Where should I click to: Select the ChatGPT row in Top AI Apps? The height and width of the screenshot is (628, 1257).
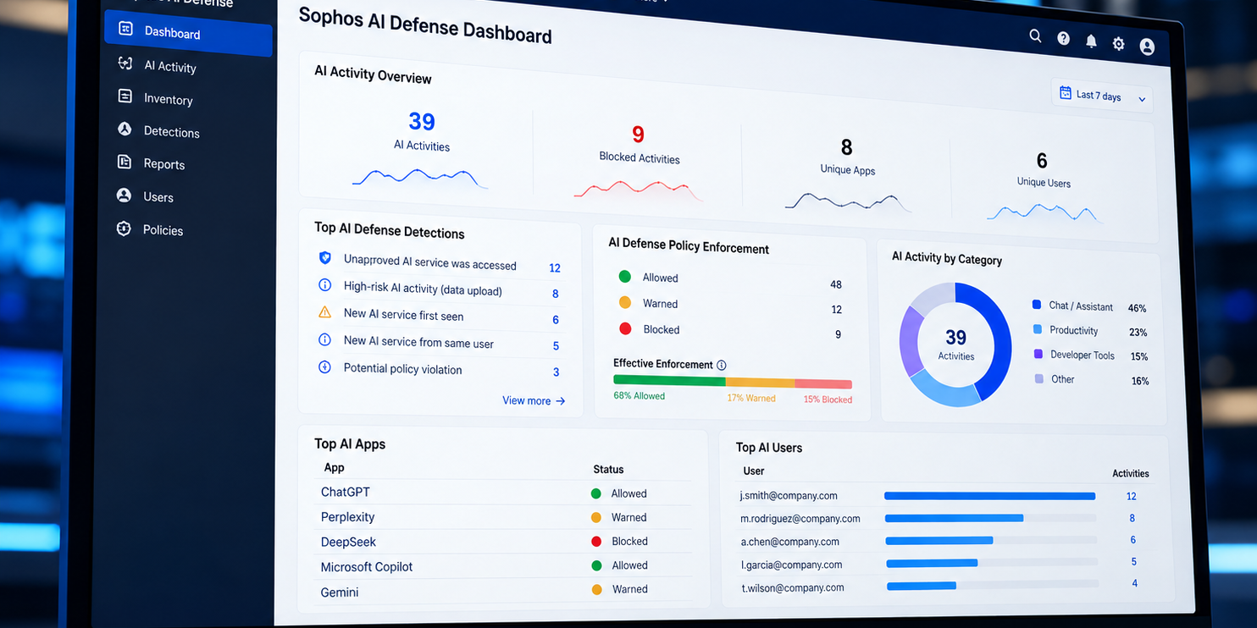503,493
